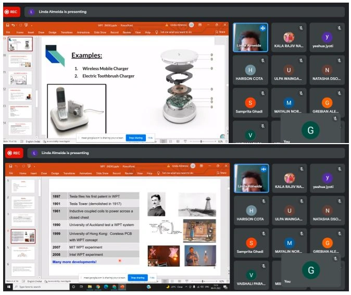The image size is (351, 295).
Task: Click Save icon in PowerPoint showing Tesla timeline
Action: 10,166
